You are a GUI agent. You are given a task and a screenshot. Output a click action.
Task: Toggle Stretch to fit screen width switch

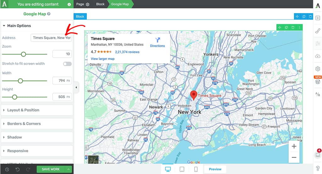tap(67, 64)
